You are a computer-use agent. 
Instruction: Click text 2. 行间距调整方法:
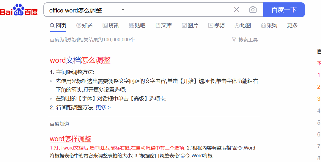[72, 108]
